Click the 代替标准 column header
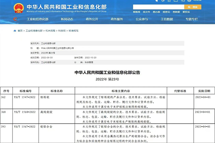 (180, 91)
